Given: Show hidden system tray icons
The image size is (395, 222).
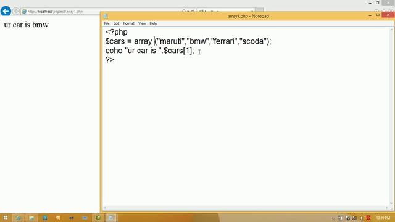Looking at the screenshot, I should (333, 218).
